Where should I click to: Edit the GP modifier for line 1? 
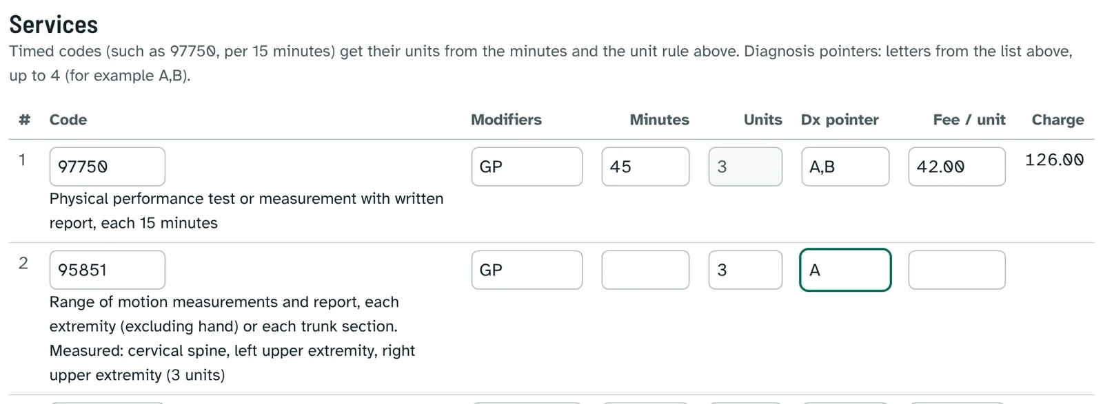(x=527, y=167)
